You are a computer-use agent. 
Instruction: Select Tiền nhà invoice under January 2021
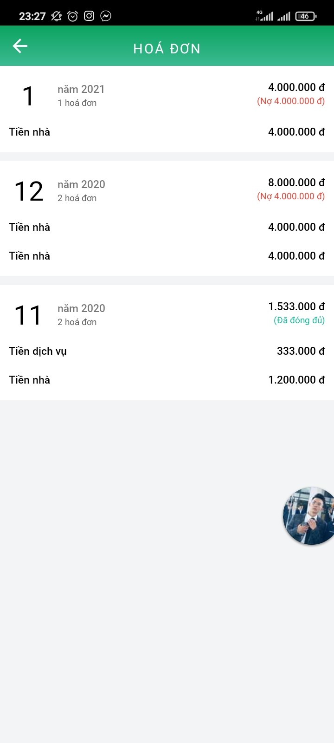[x=167, y=132]
